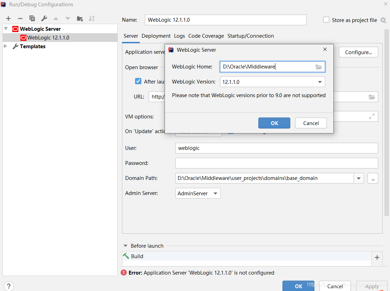Open Domain Path dropdown arrow
The height and width of the screenshot is (291, 390).
(x=359, y=178)
